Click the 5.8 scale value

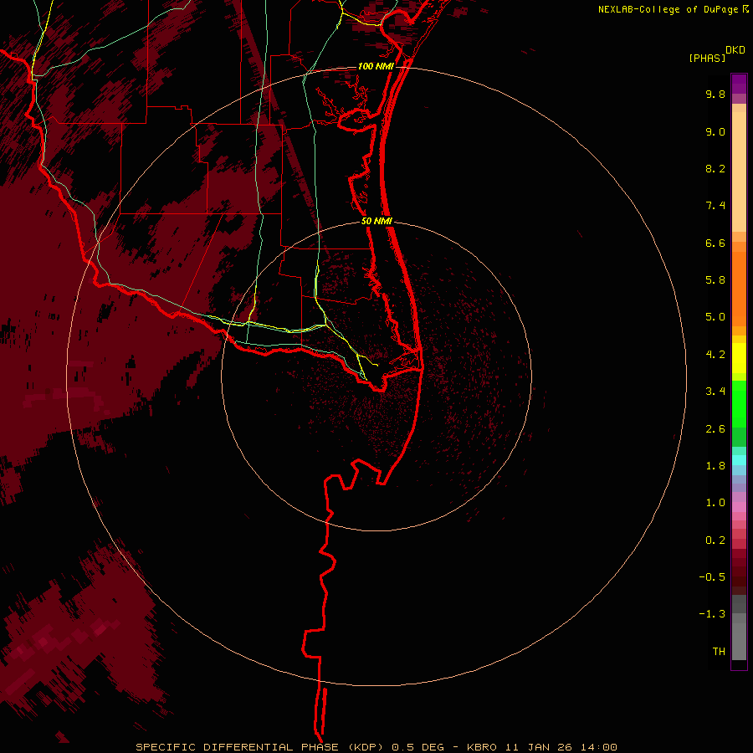point(715,280)
